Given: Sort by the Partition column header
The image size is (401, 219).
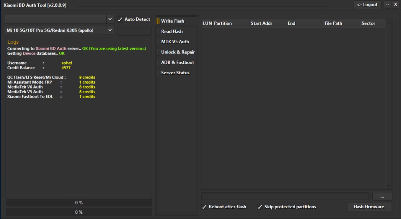Looking at the screenshot, I should click(223, 23).
